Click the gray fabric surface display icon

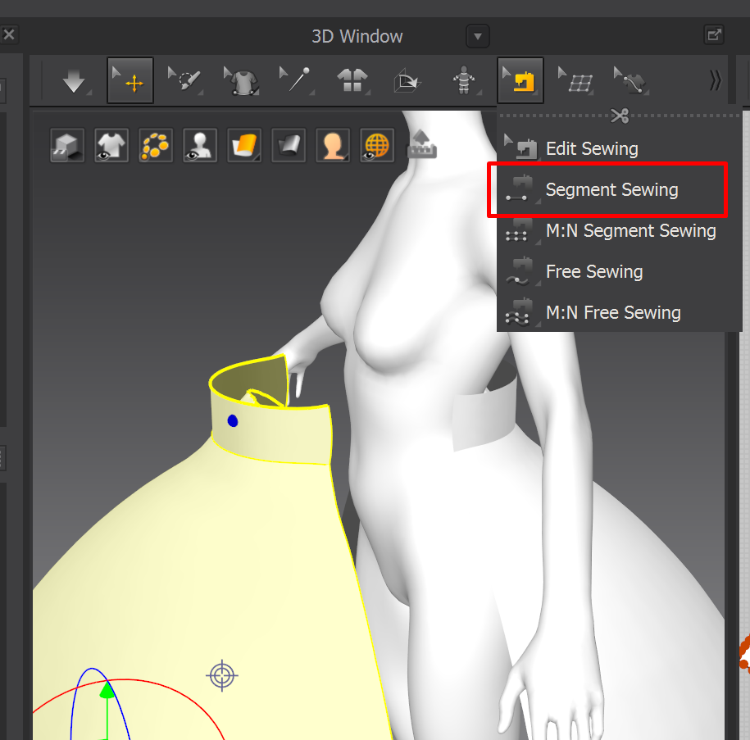[x=289, y=145]
